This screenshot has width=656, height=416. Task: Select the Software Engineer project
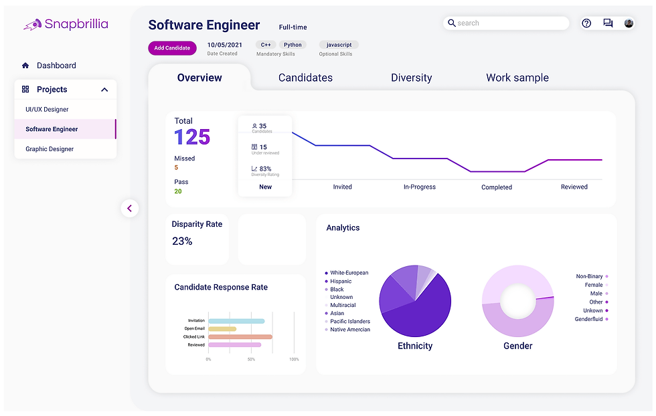tap(66, 129)
